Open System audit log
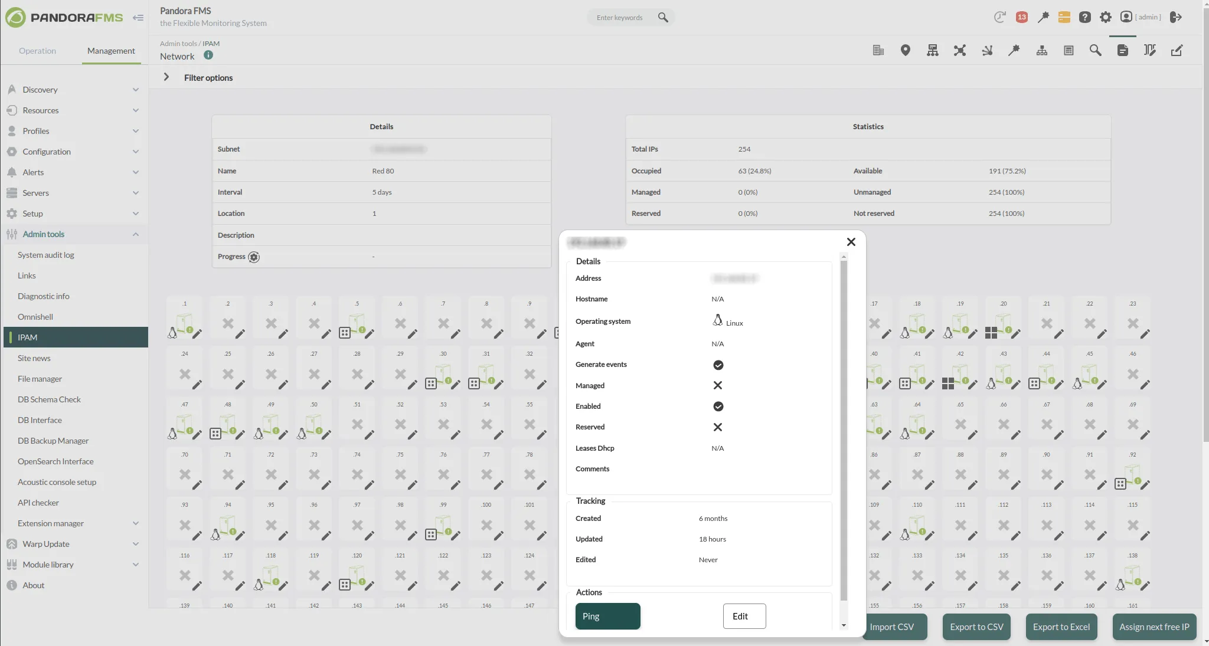Viewport: 1209px width, 646px height. (x=45, y=255)
